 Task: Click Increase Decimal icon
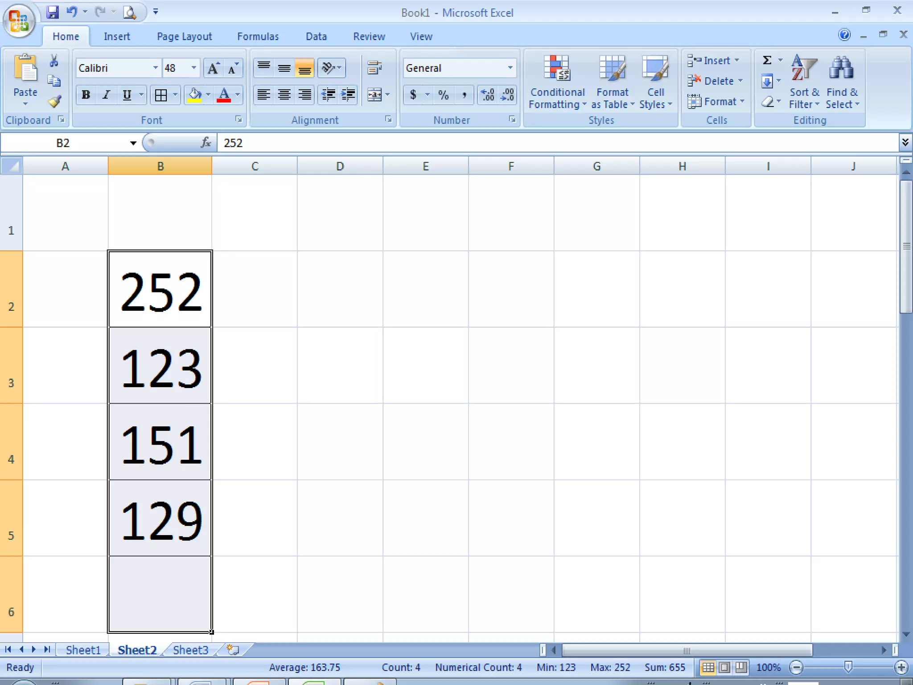pyautogui.click(x=487, y=95)
